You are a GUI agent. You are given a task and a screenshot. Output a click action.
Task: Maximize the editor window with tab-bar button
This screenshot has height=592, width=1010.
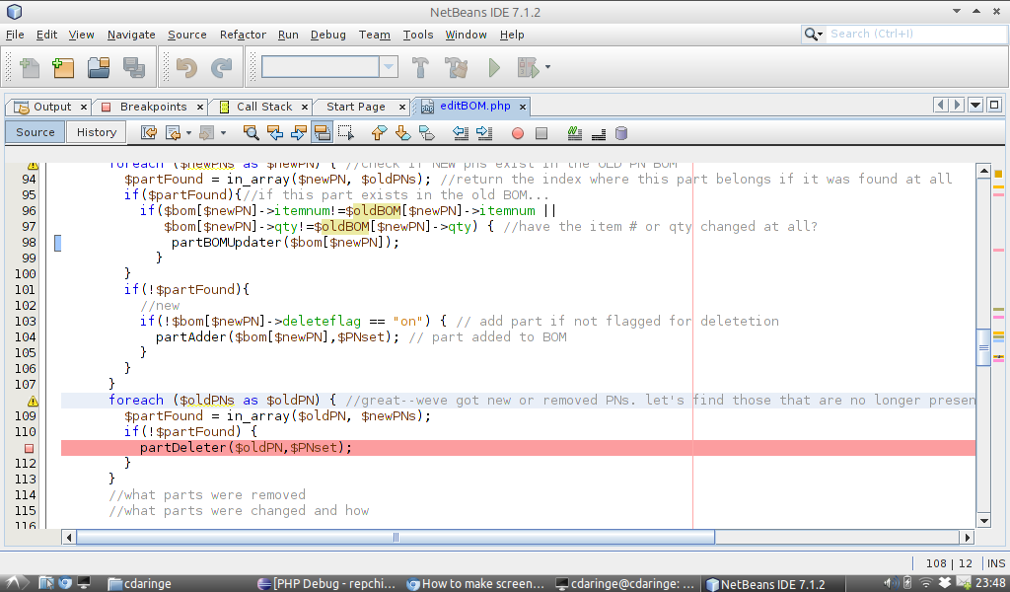[x=994, y=105]
